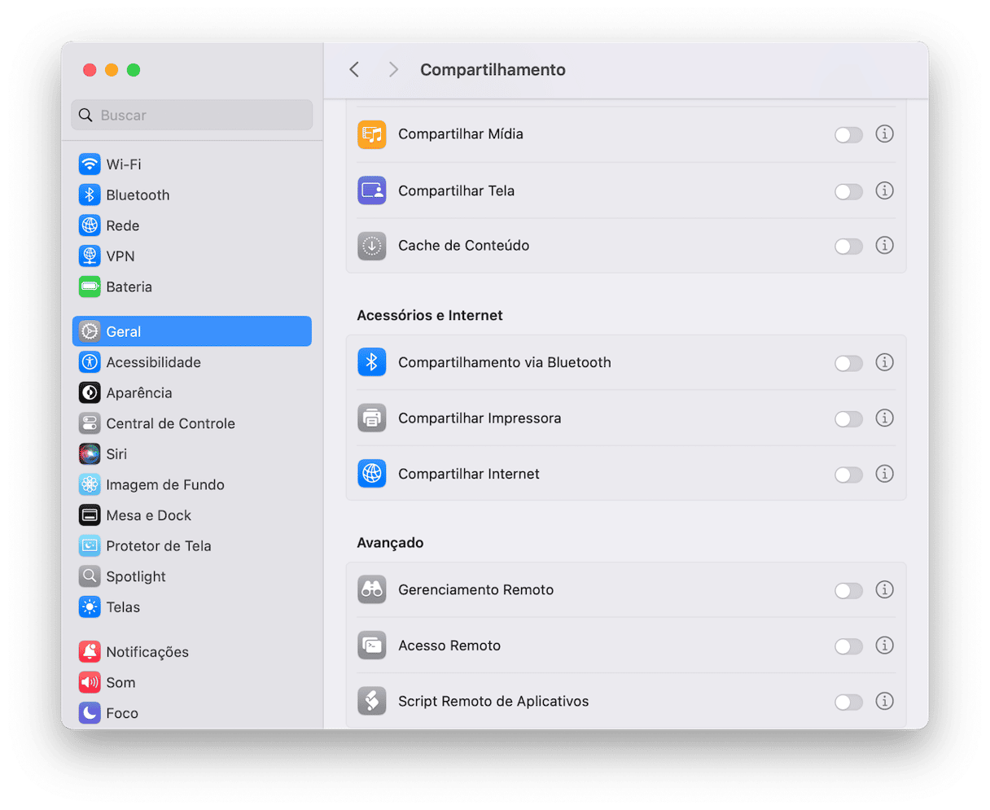
Task: Click the Bateria battery icon
Action: 90,287
